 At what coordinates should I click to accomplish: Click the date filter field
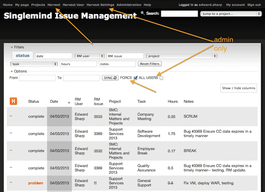click(54, 56)
